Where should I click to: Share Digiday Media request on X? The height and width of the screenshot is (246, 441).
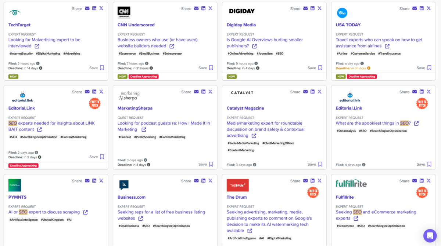319,8
